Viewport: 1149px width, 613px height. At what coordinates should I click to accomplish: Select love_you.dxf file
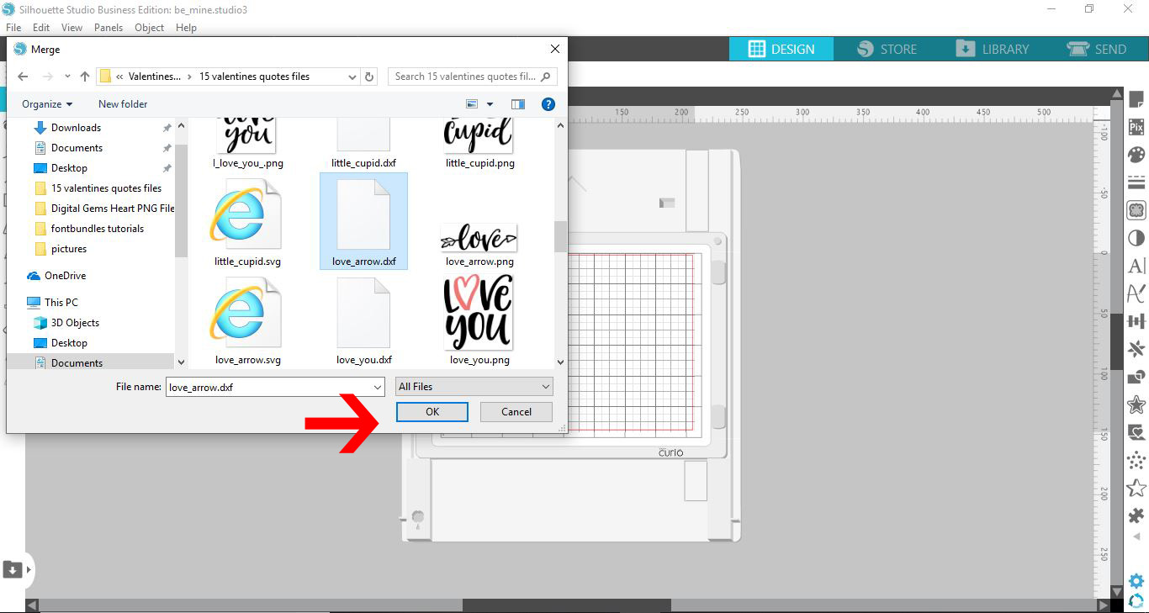point(364,321)
